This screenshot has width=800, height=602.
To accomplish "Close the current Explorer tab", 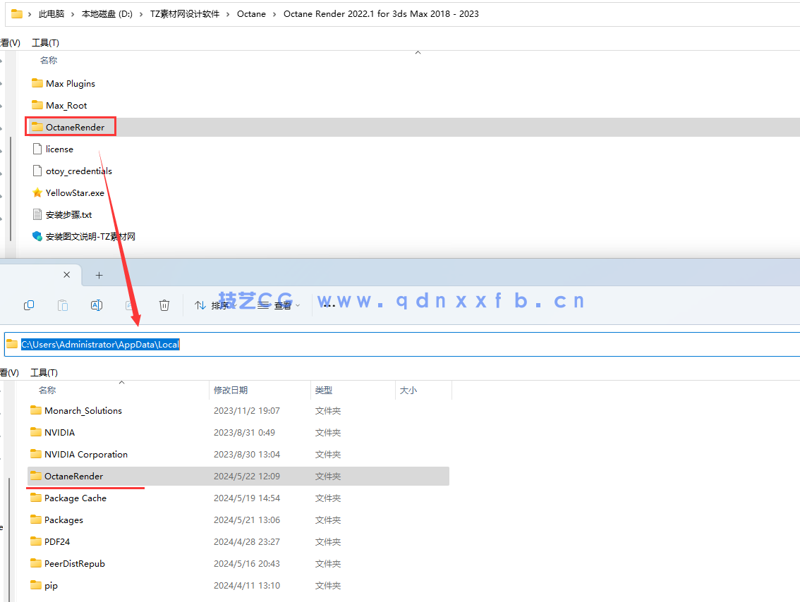I will point(67,275).
